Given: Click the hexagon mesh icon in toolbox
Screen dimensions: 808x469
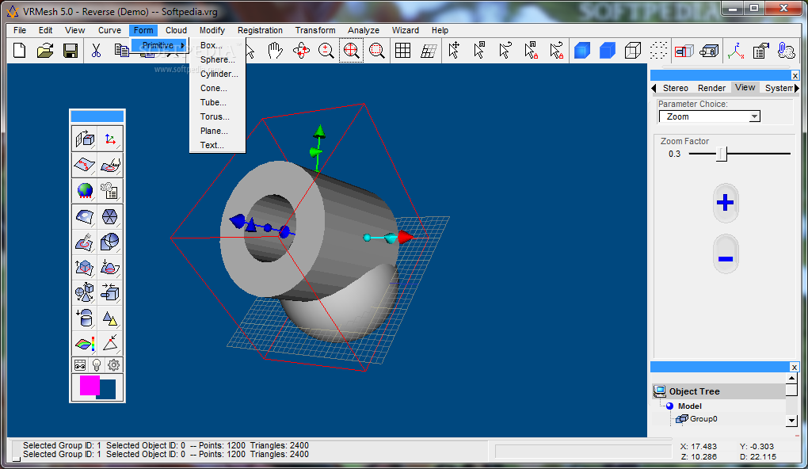Looking at the screenshot, I should pos(109,216).
